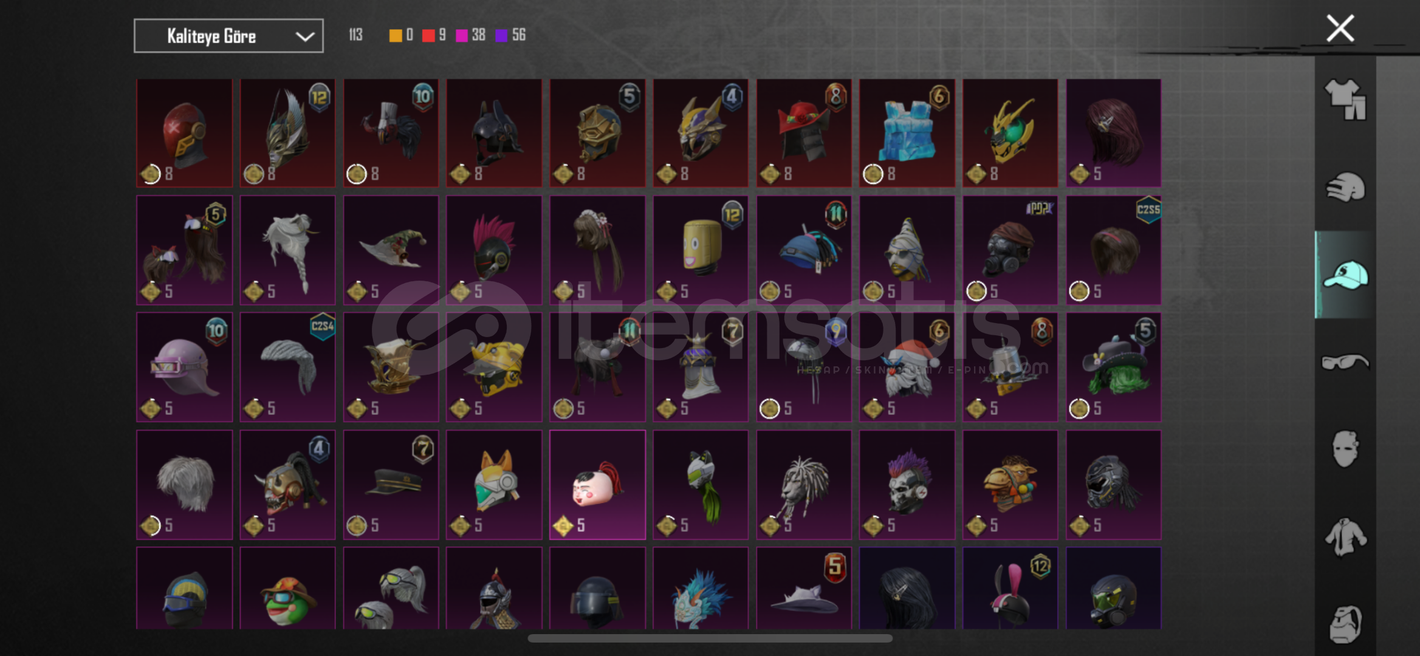Open the Kaliteye Göre sorting dropdown

(228, 36)
